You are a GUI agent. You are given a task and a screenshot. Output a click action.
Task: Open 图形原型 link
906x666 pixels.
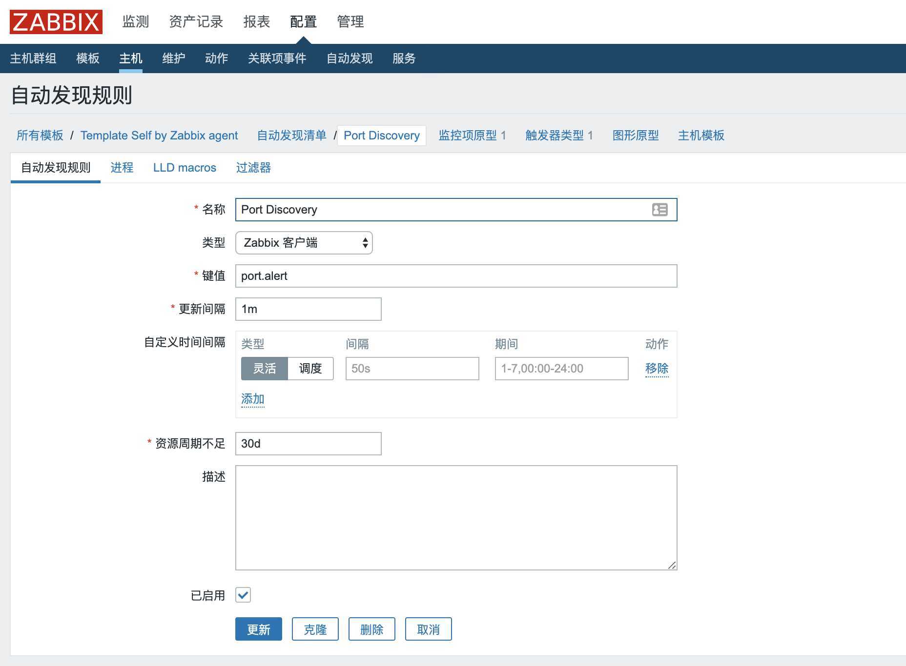click(x=636, y=136)
